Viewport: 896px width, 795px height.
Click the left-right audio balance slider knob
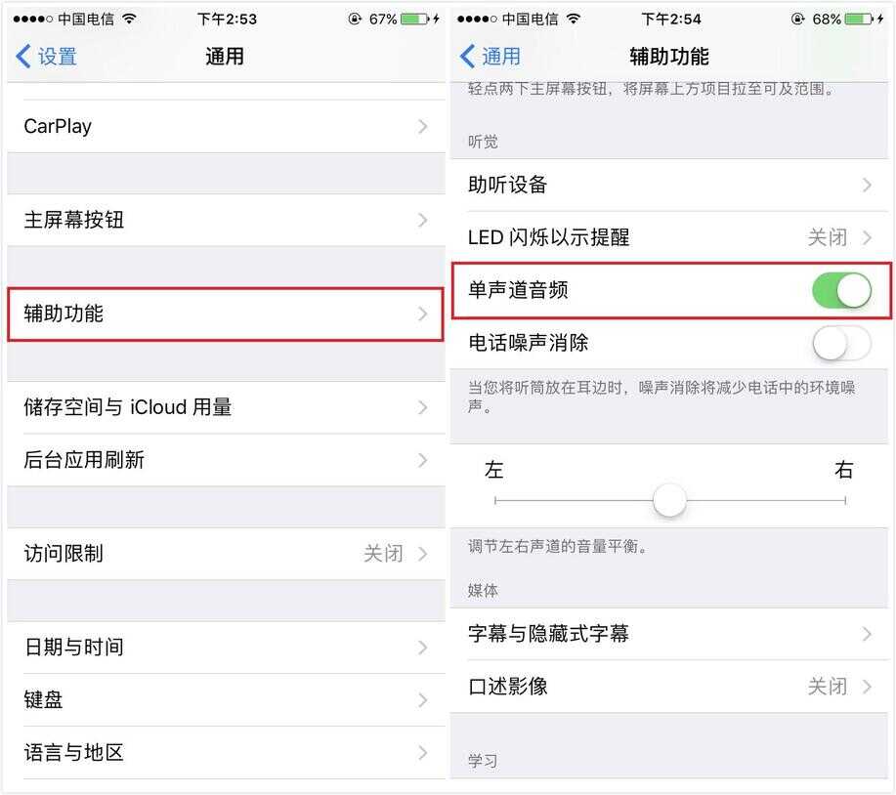coord(669,500)
